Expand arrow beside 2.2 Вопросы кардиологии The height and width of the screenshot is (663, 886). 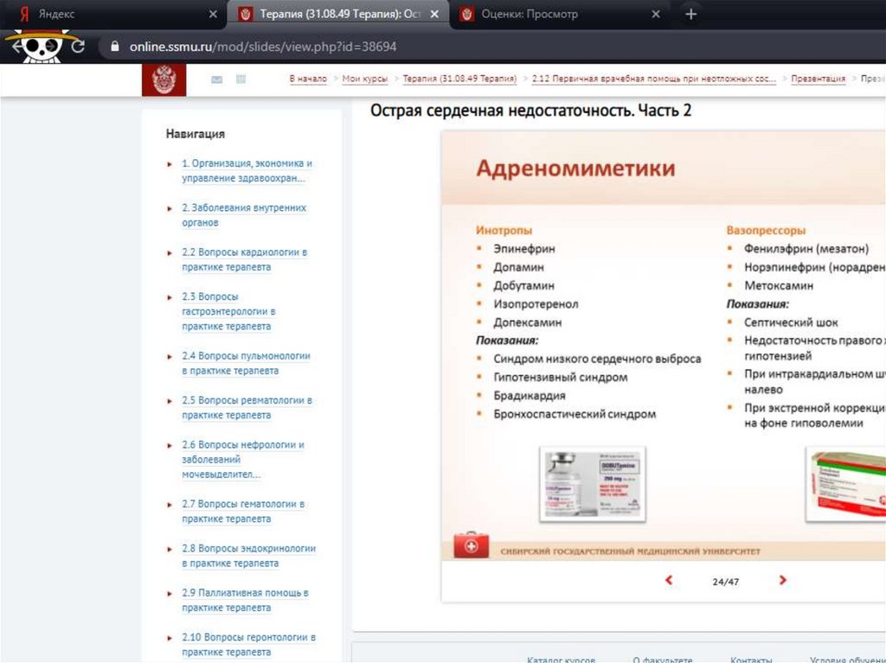tap(170, 253)
